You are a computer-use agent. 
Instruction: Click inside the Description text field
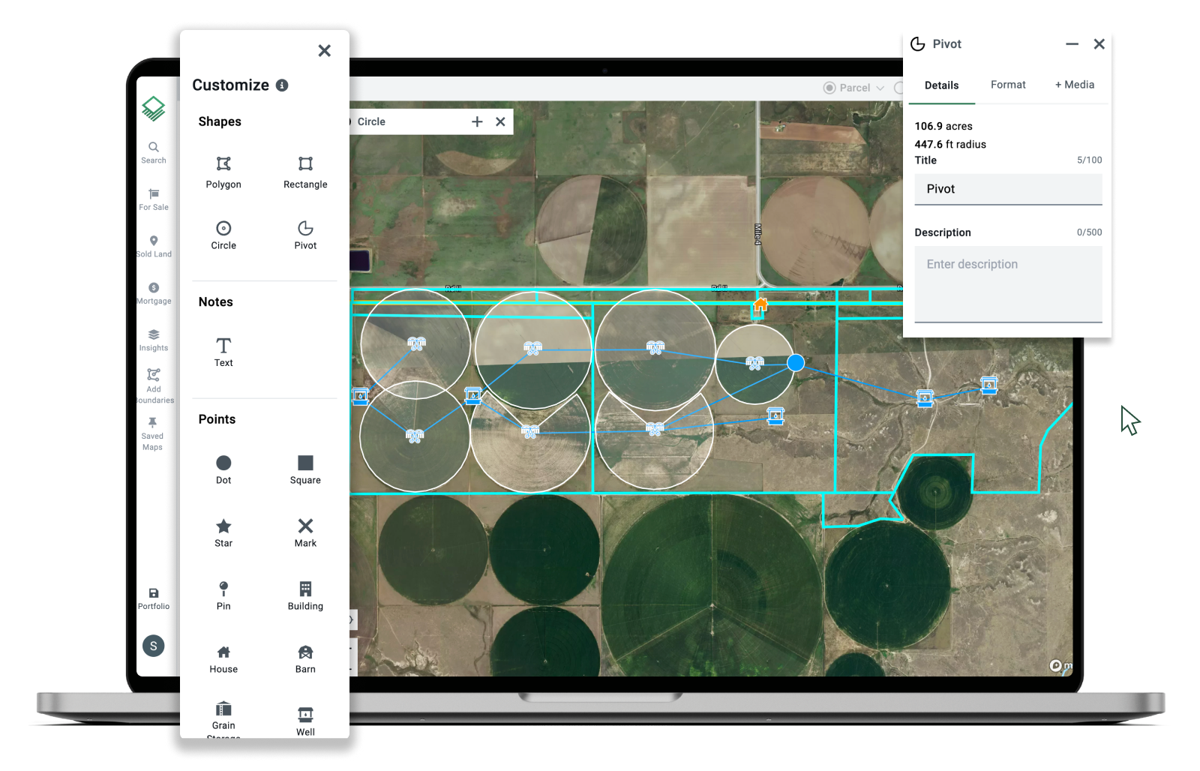[x=1007, y=285]
